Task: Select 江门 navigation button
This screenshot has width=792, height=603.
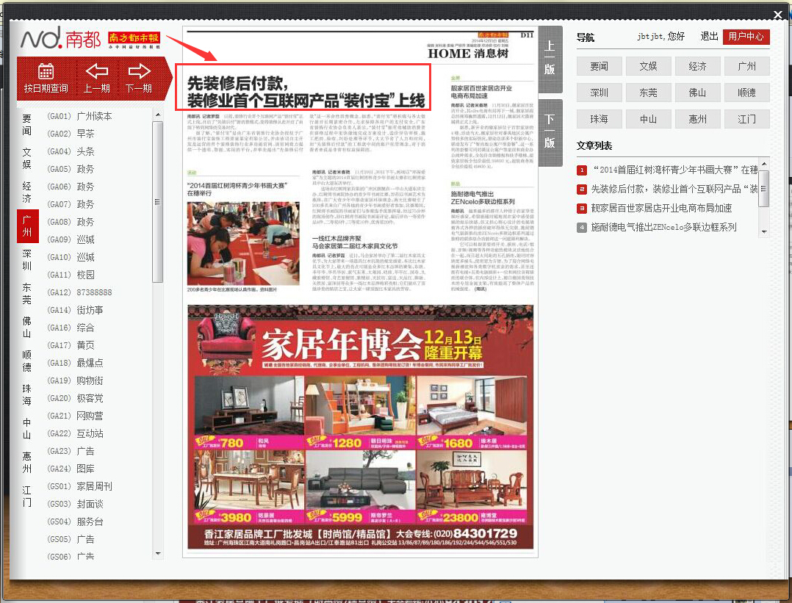Action: [x=746, y=119]
